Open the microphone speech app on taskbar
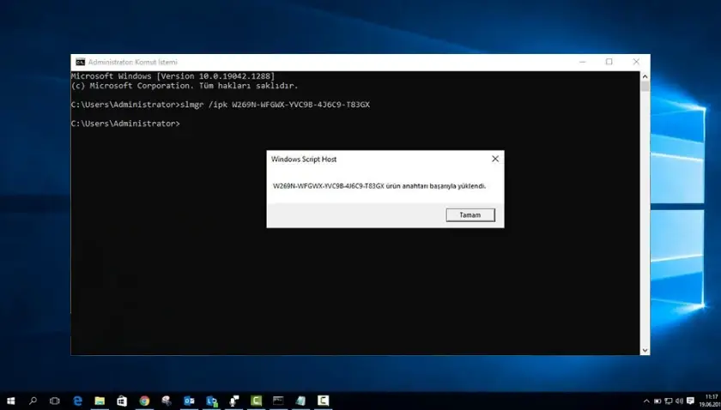 [x=234, y=401]
